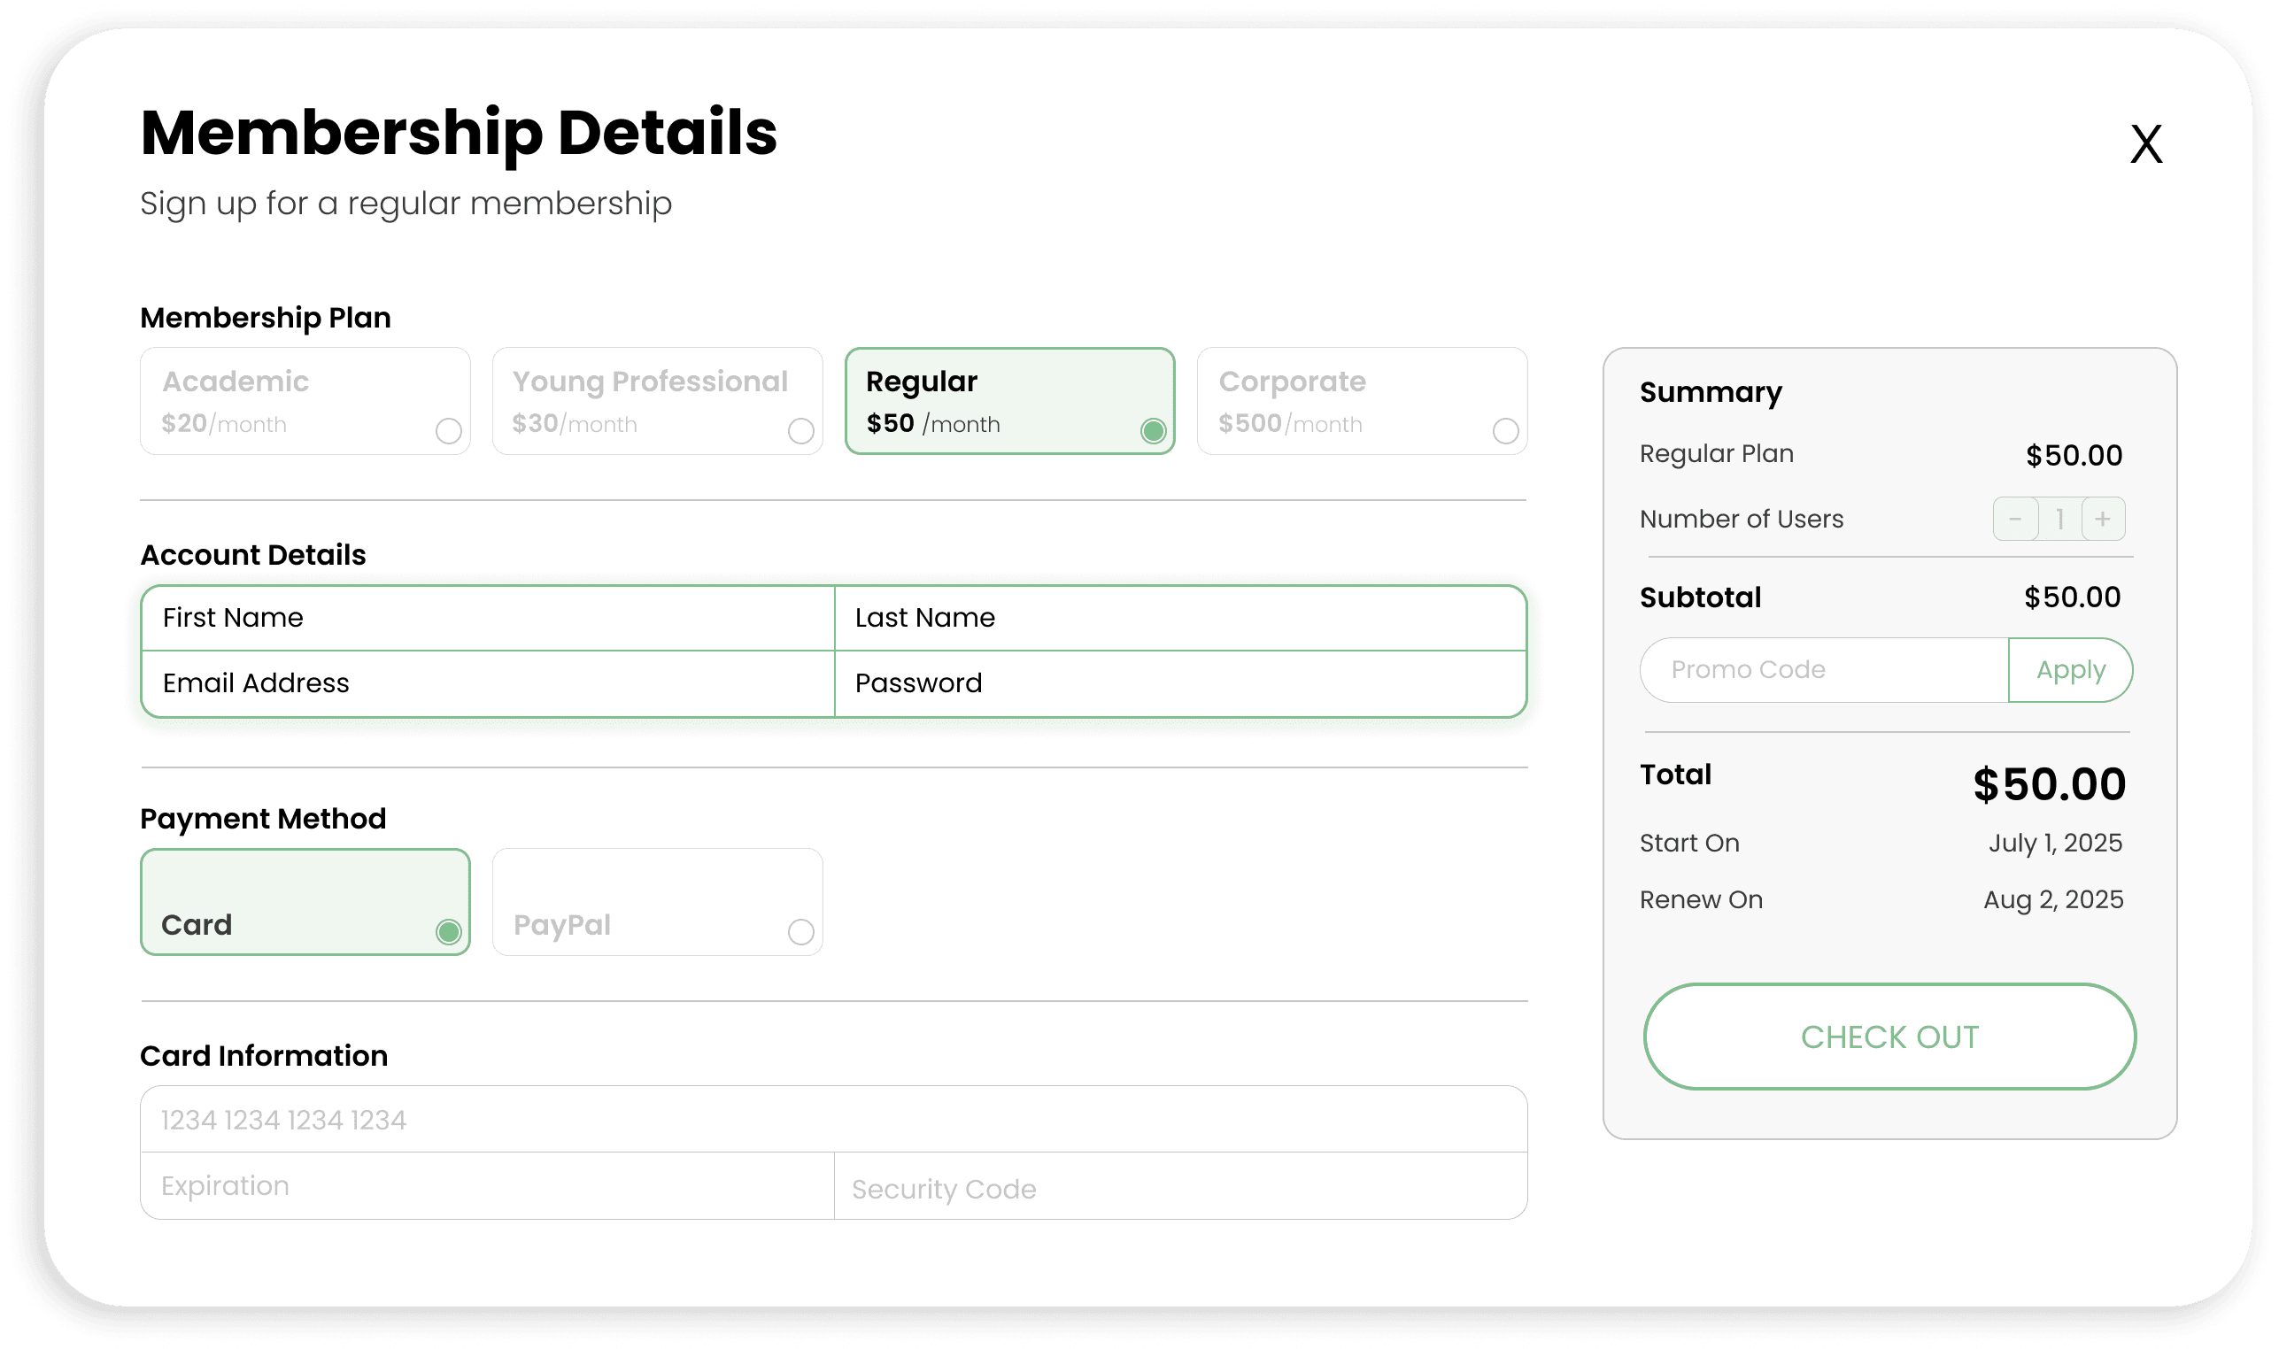Click the number of users value

[2059, 519]
